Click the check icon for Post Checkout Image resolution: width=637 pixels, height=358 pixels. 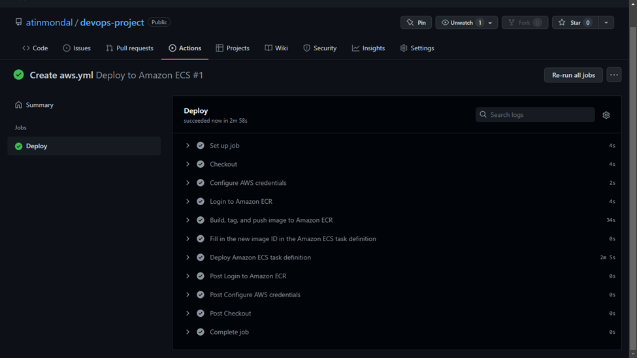click(x=201, y=314)
